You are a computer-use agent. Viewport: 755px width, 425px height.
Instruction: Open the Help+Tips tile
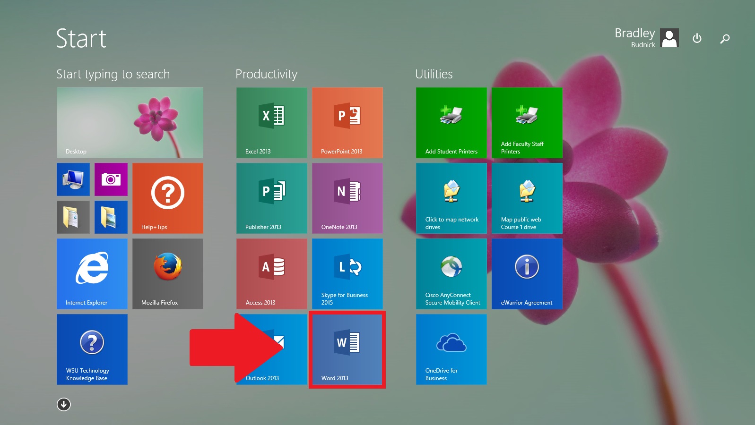[x=167, y=198]
